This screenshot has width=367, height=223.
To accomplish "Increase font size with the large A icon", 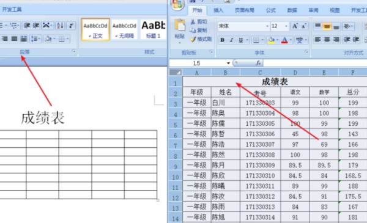I will click(x=295, y=26).
